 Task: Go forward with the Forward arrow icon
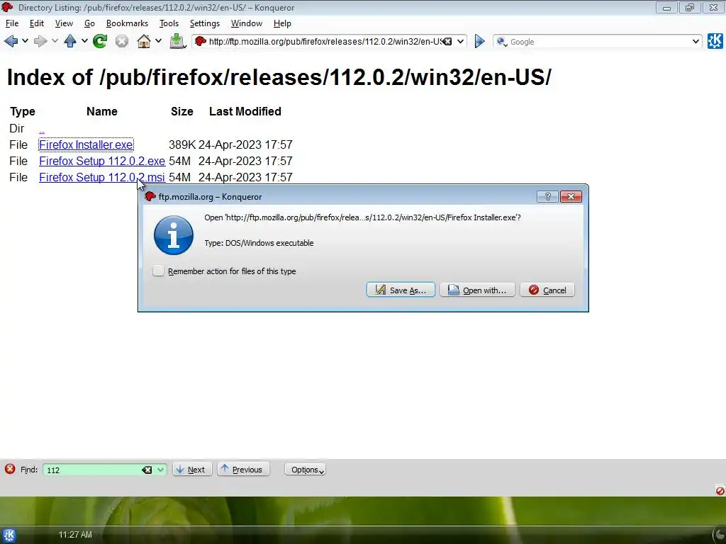click(x=40, y=41)
